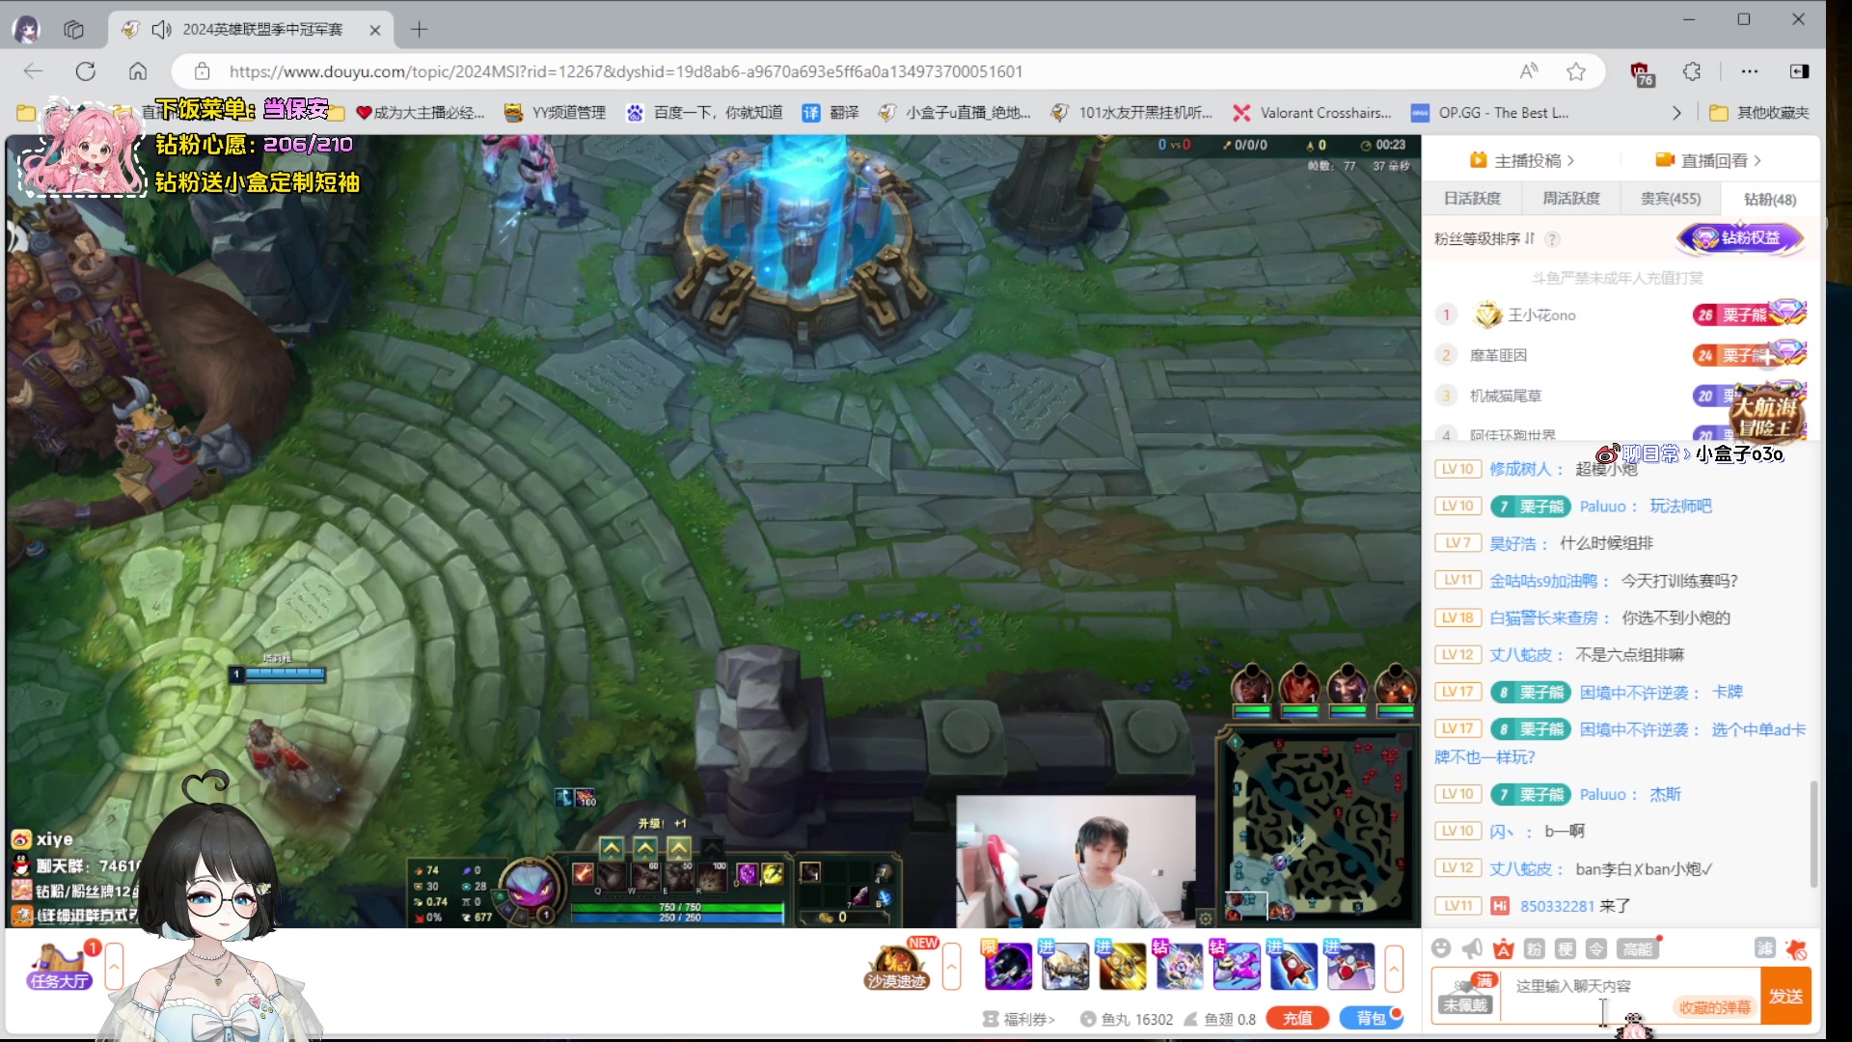
Task: Click the megaphone broadcast icon in chat
Action: pos(1472,948)
